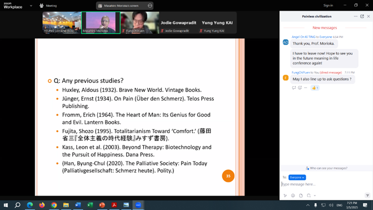Reply to FungChiYuen's message
The image size is (373, 210).
294,88
